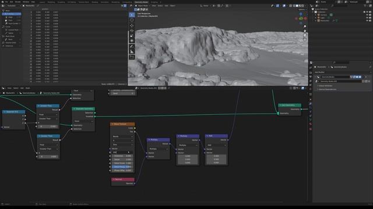The image size is (373, 209).
Task: Click the Add Modifier button
Action: 319,72
